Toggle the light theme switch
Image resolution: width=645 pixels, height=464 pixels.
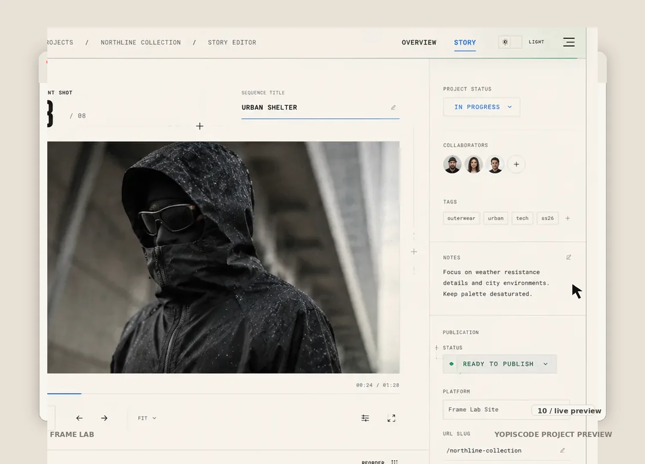click(x=510, y=42)
